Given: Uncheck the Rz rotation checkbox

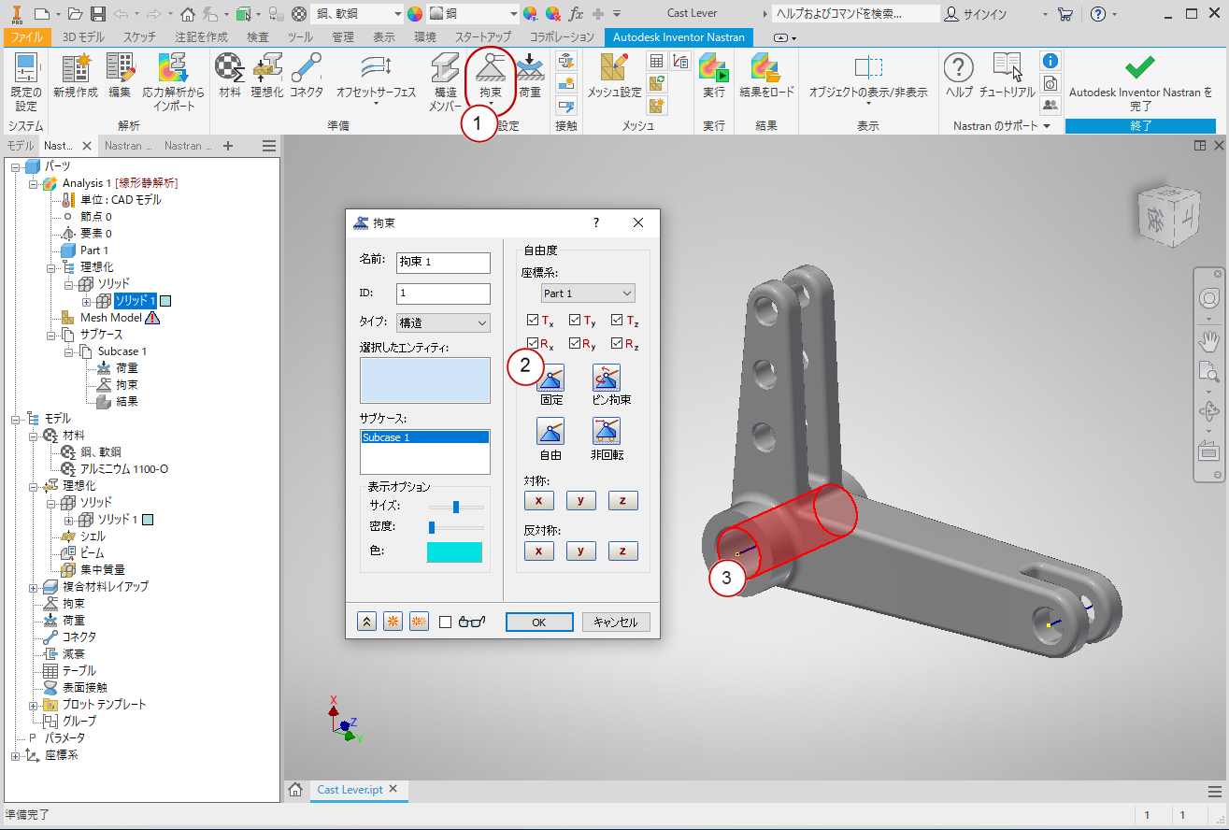Looking at the screenshot, I should pos(618,344).
